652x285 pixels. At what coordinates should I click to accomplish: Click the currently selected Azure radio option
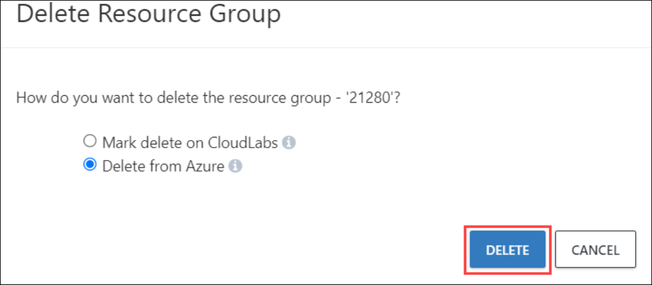click(x=89, y=165)
